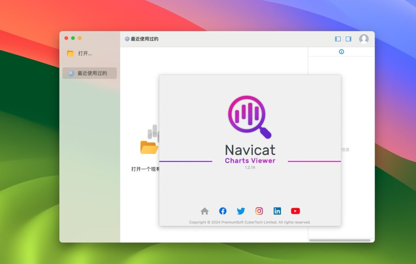
Task: Toggle the left sidebar visibility
Action: click(337, 39)
